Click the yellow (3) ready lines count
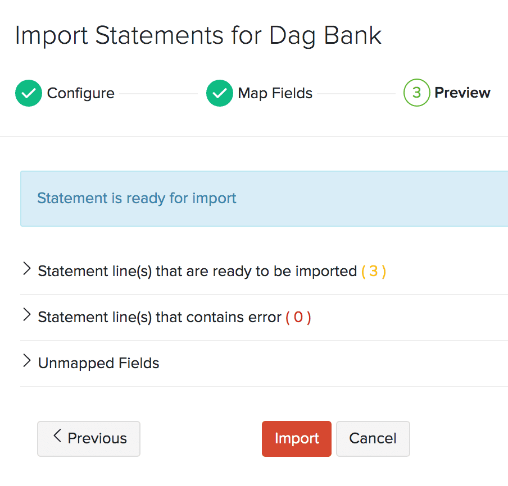508x486 pixels. [x=374, y=272]
